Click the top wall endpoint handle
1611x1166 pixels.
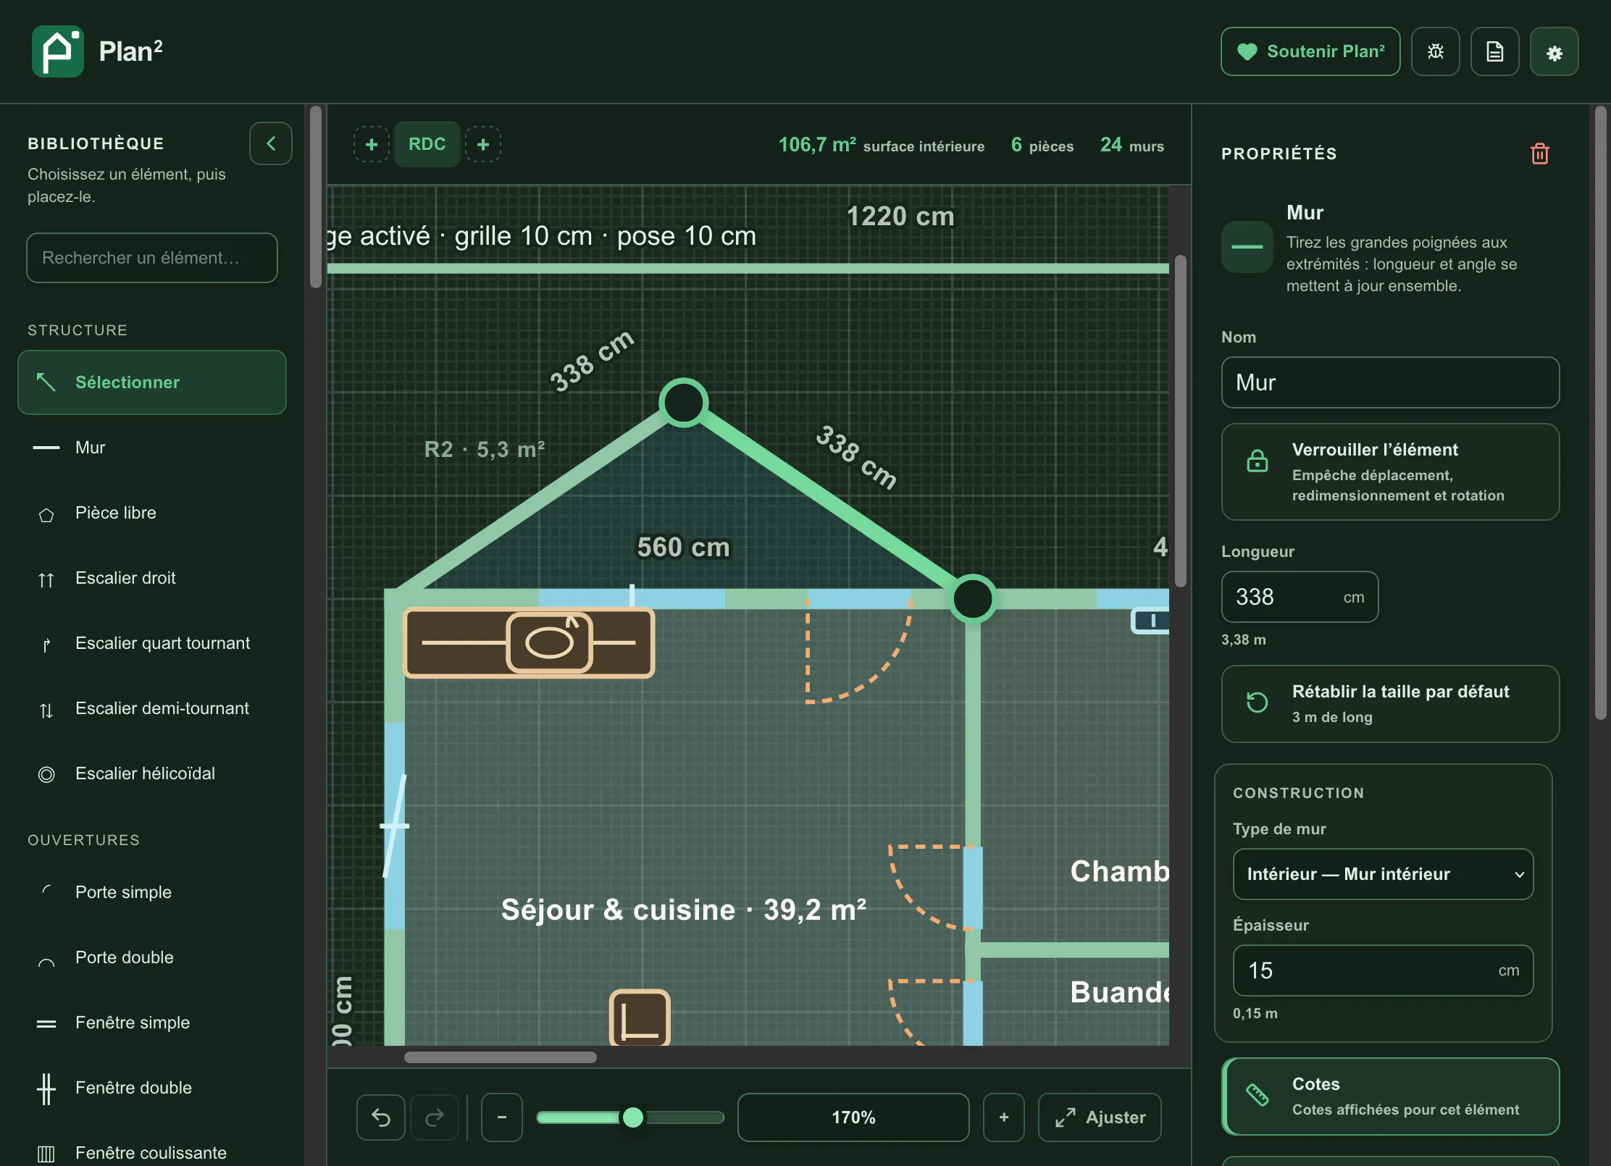pyautogui.click(x=683, y=402)
